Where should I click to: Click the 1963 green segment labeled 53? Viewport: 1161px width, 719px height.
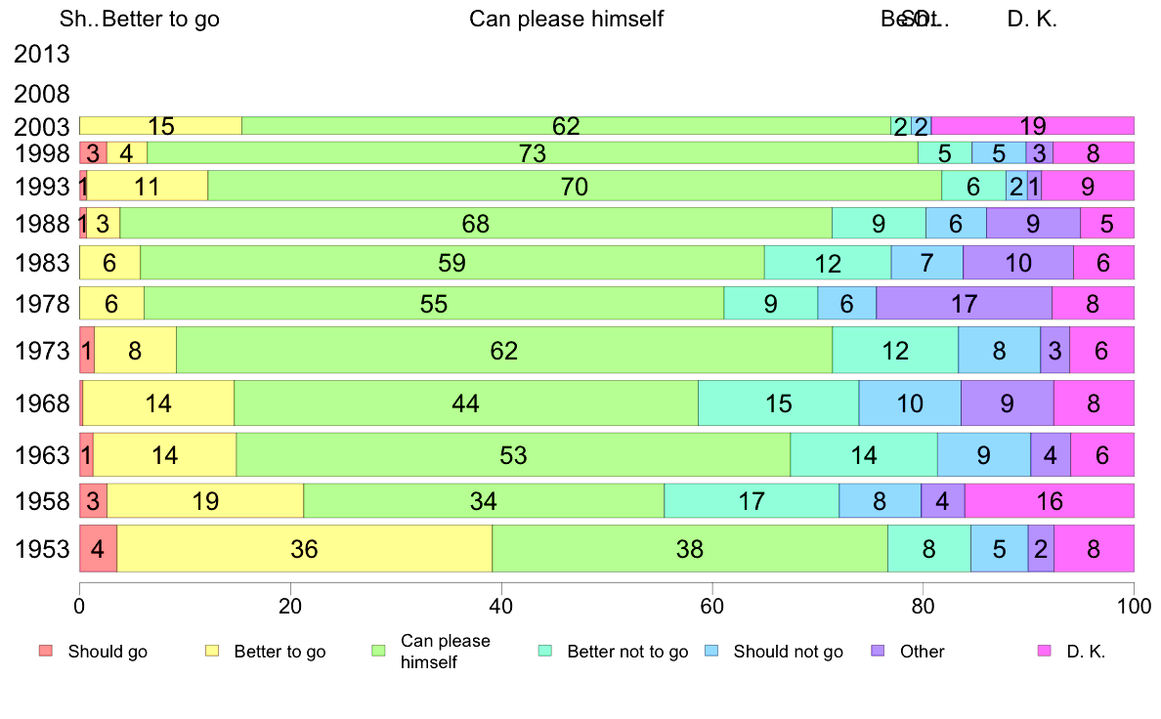coord(513,455)
